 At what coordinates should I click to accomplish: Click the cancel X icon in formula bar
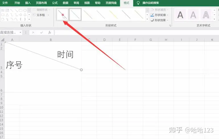(x=33, y=33)
